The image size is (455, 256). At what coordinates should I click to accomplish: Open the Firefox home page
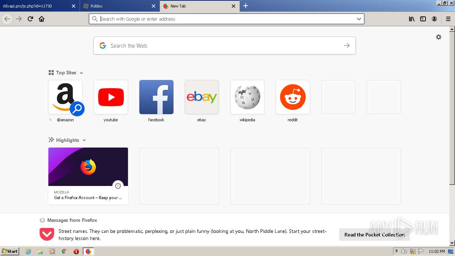click(x=42, y=19)
